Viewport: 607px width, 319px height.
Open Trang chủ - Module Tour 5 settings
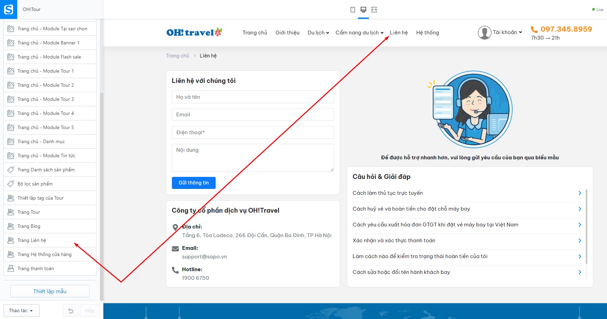click(x=50, y=127)
